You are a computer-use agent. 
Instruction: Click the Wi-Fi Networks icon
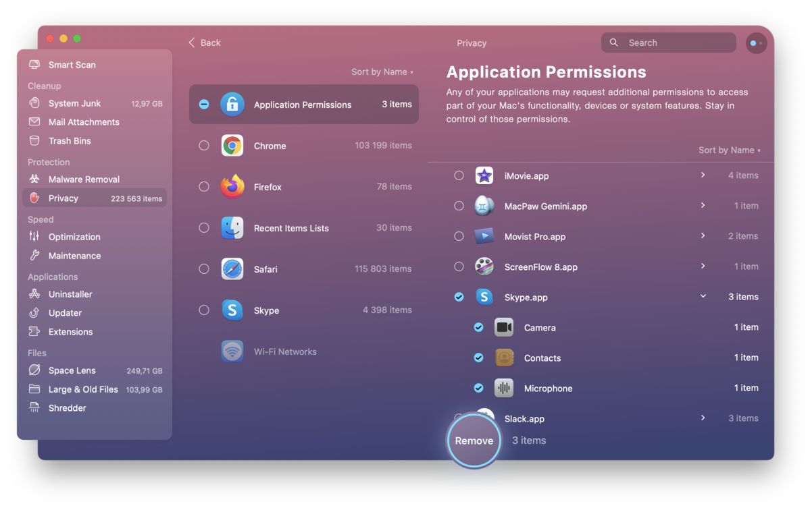click(232, 351)
